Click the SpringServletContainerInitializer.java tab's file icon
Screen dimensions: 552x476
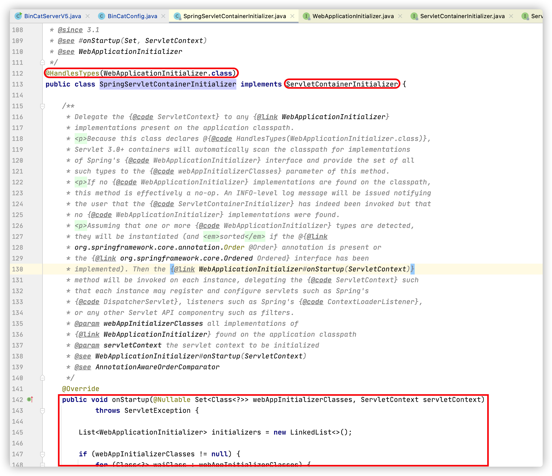point(177,16)
